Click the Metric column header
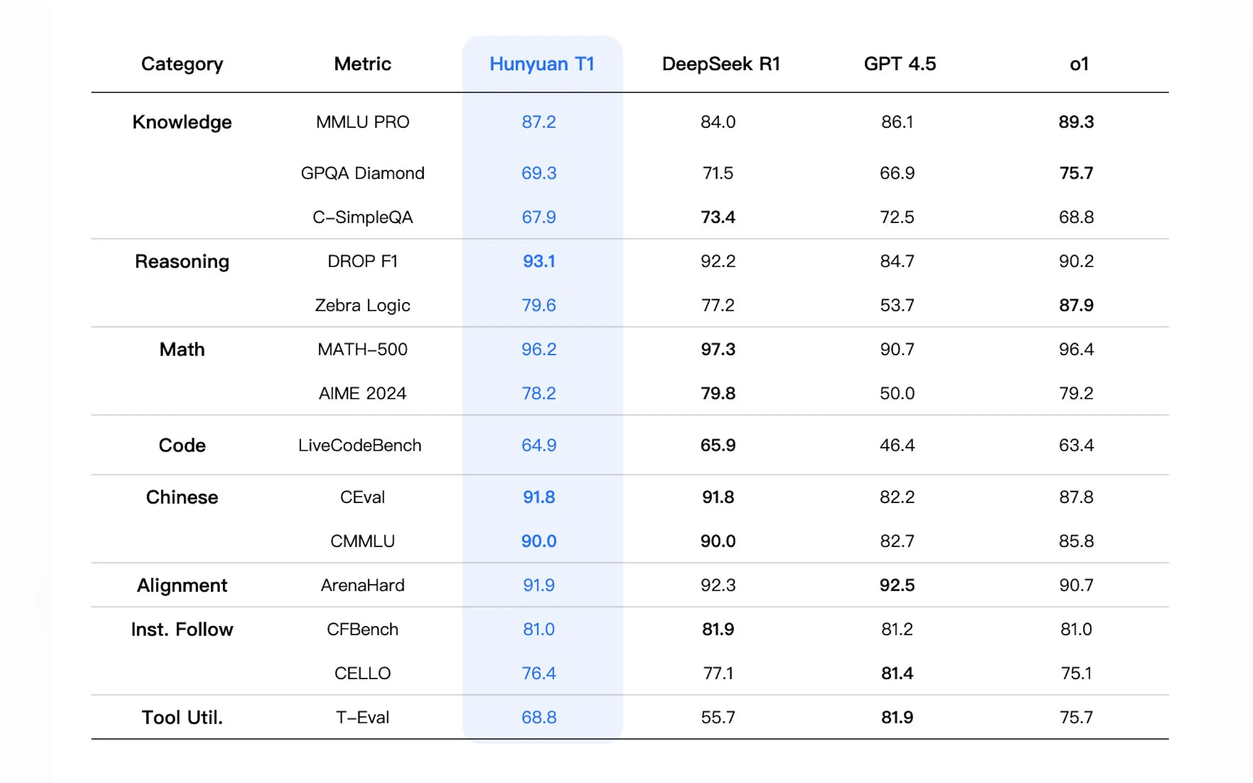The image size is (1253, 783). (x=362, y=64)
